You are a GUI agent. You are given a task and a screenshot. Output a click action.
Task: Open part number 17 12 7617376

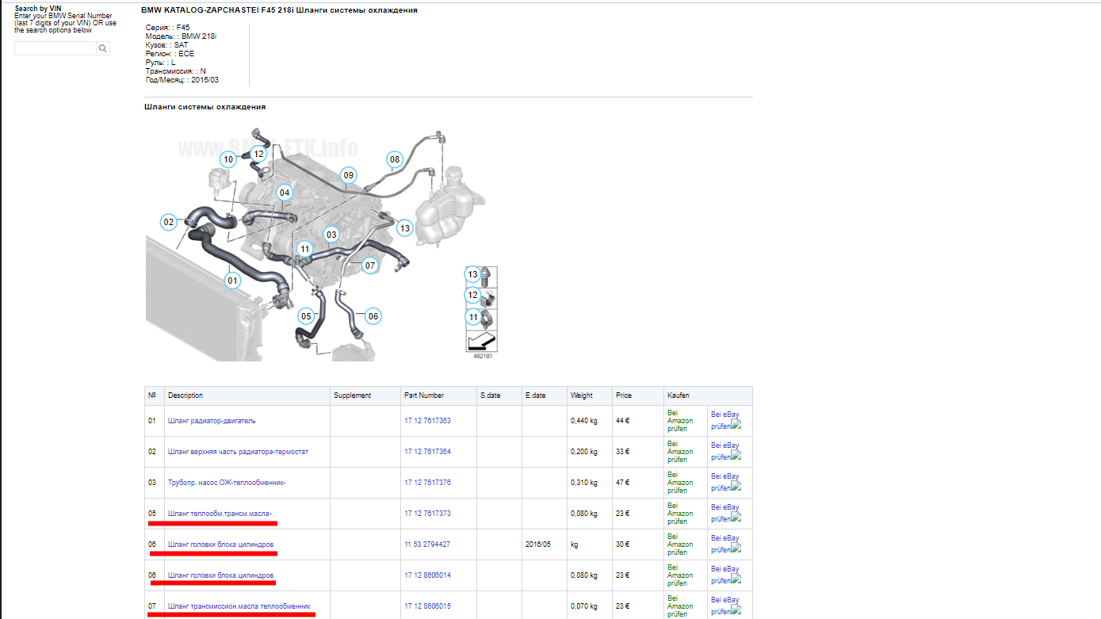click(427, 483)
